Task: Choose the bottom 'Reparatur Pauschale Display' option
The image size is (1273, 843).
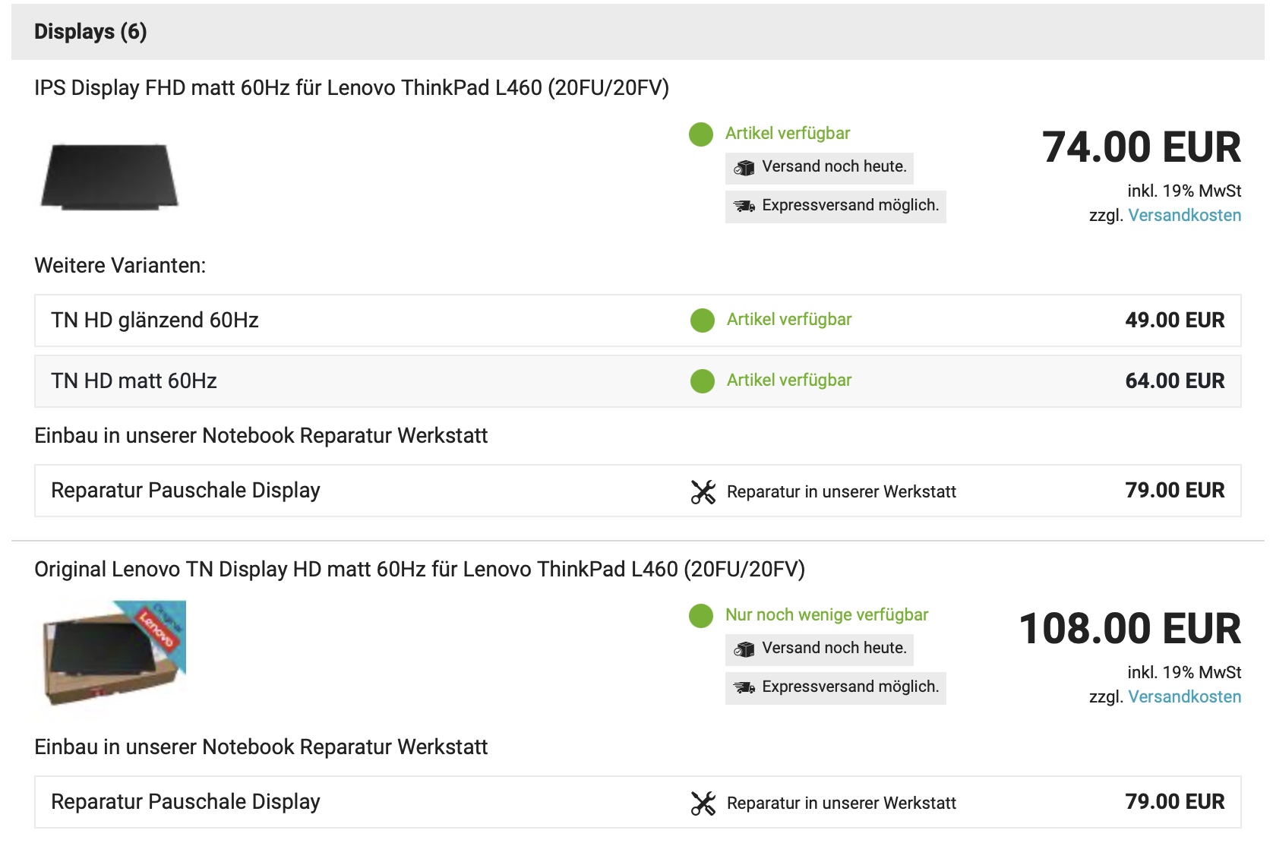Action: [x=185, y=802]
